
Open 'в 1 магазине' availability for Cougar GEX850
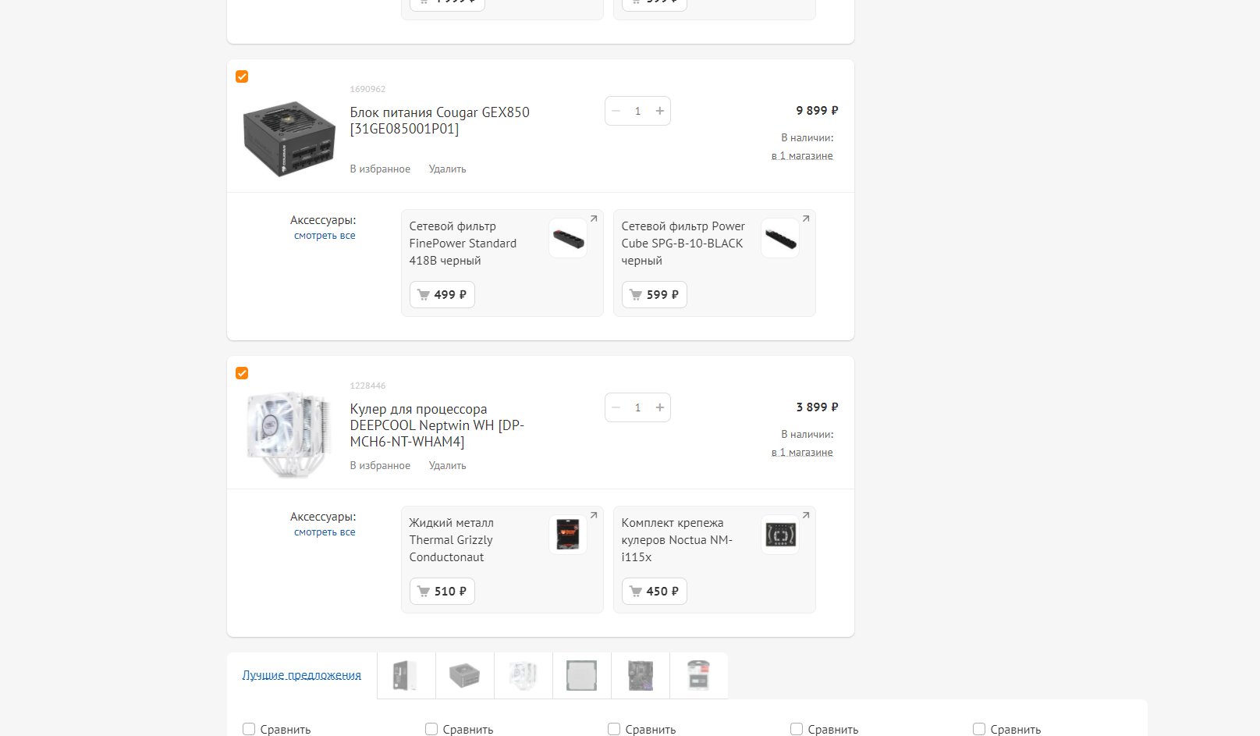[802, 156]
